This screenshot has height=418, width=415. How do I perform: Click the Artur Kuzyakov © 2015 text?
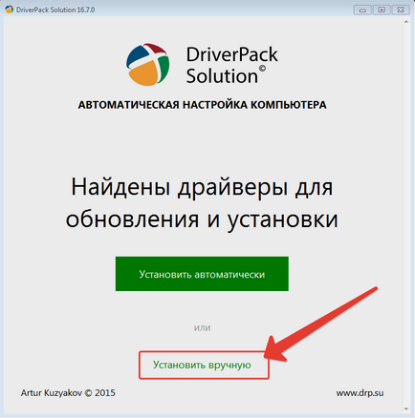pyautogui.click(x=68, y=393)
